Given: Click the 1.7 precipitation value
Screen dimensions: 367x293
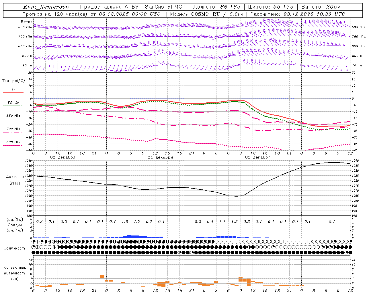Looking at the screenshot, I should pyautogui.click(x=137, y=222).
